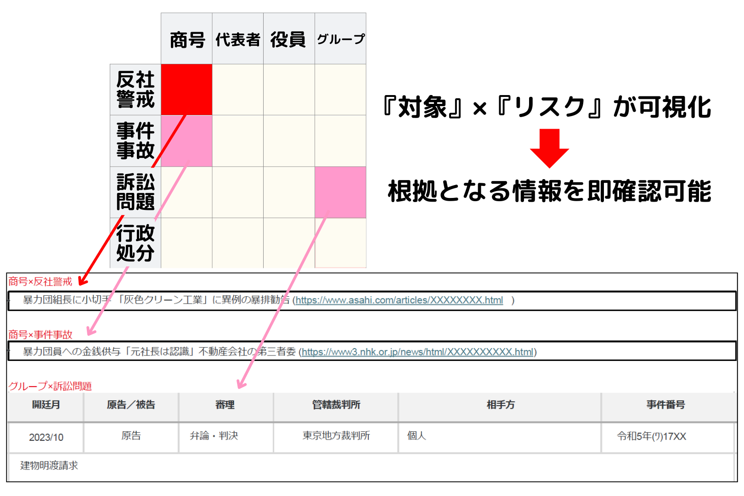
Task: Select the 事件番号 table column header
Action: click(665, 405)
